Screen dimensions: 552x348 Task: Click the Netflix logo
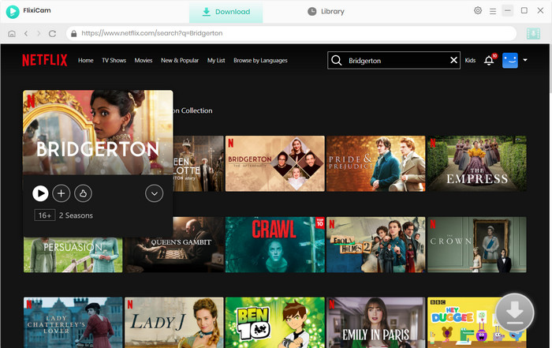[x=45, y=60]
